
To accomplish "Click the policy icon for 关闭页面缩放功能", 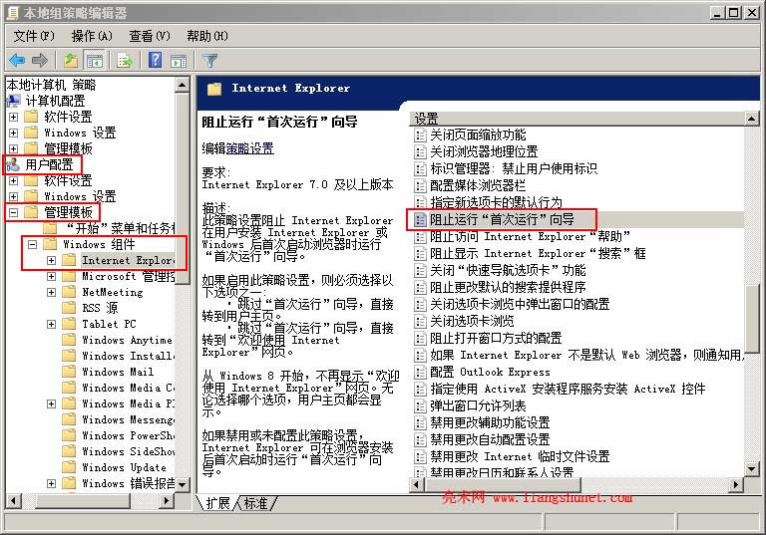I will point(420,134).
